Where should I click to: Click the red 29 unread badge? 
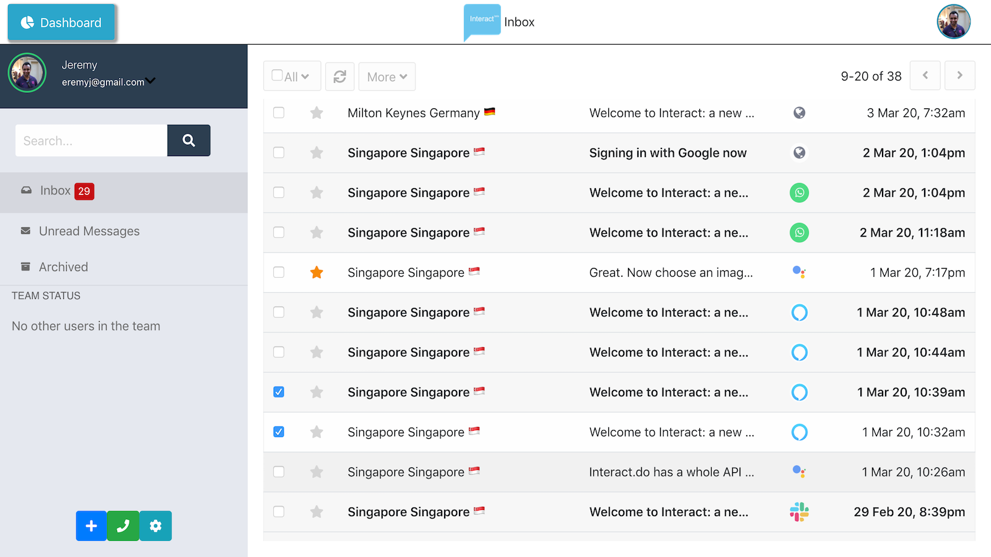(x=84, y=191)
